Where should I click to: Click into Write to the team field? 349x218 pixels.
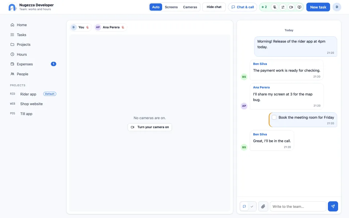(298, 206)
